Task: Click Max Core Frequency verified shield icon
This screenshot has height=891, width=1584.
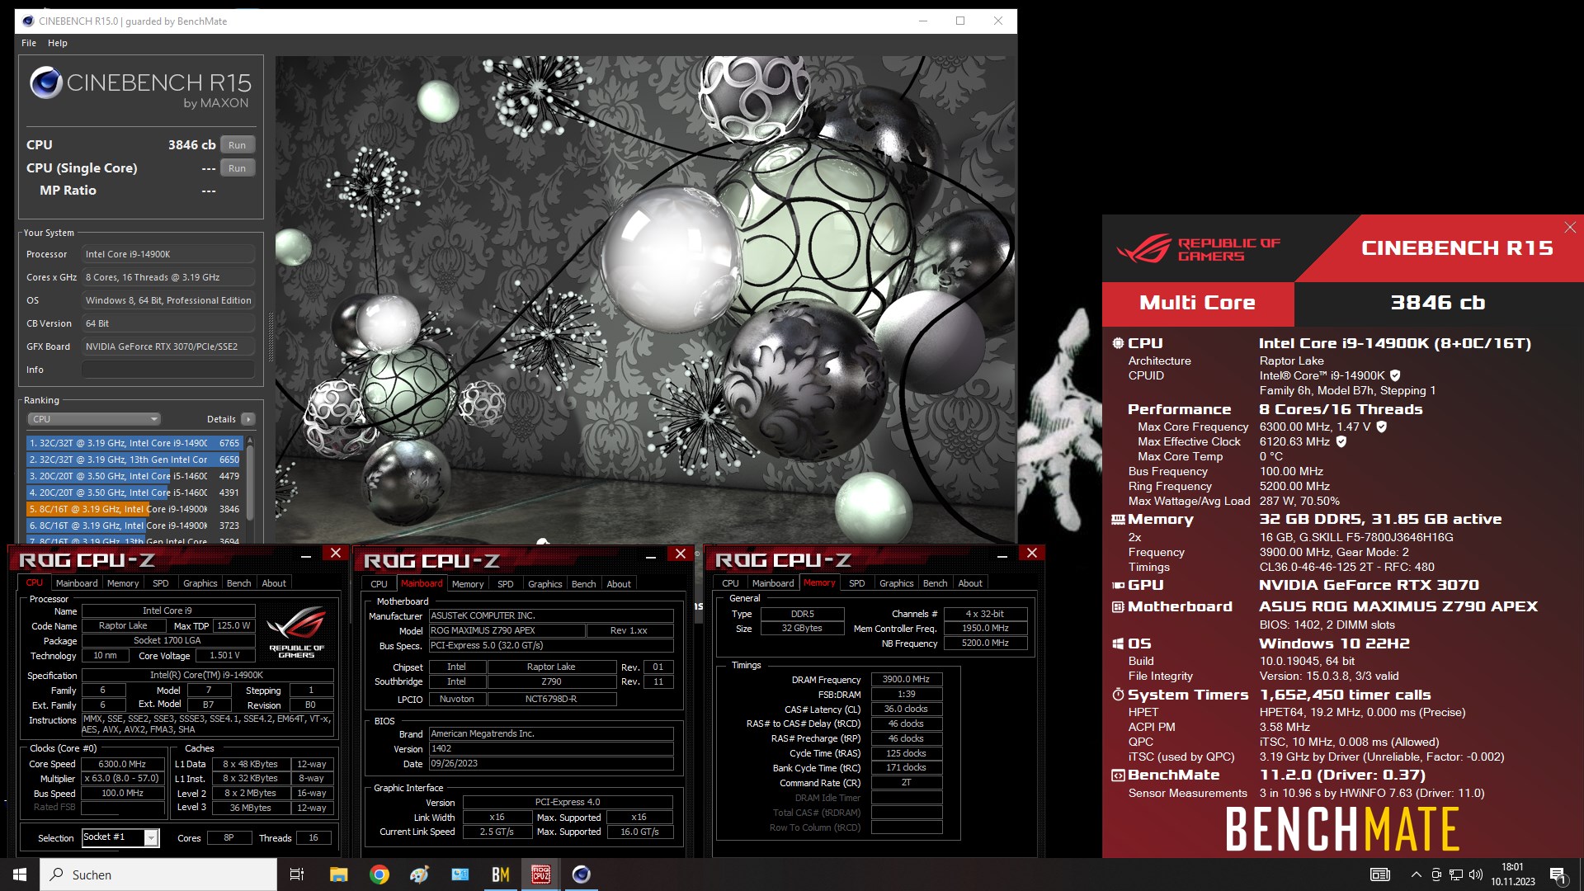Action: coord(1381,427)
